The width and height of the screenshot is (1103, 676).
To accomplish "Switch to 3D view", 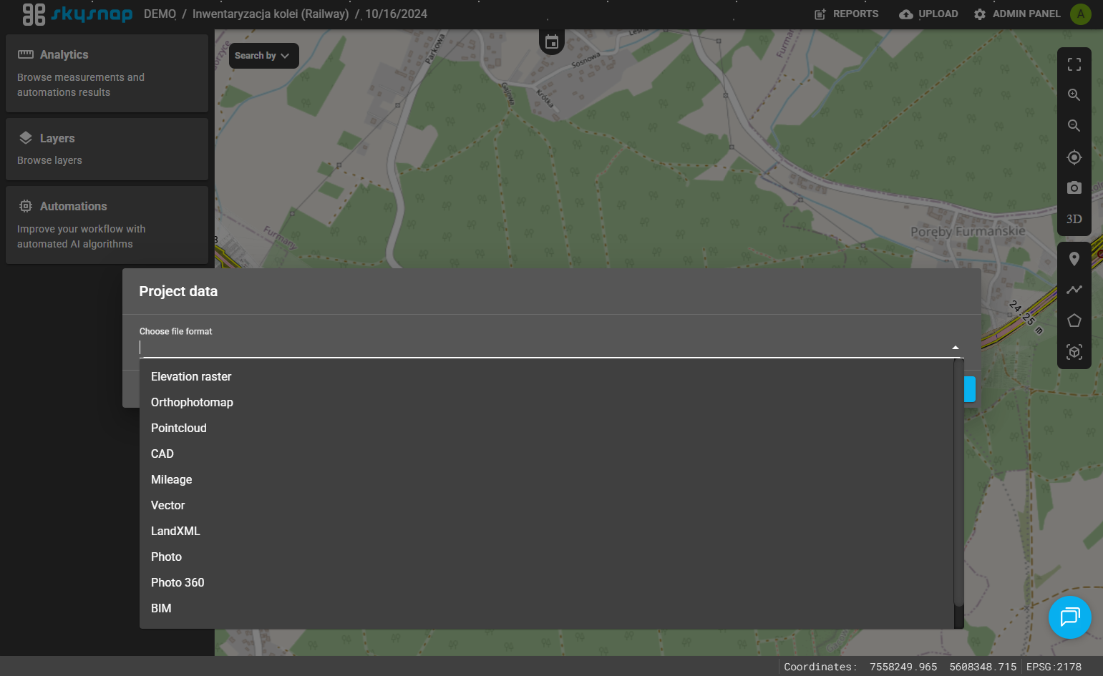I will pos(1074,219).
